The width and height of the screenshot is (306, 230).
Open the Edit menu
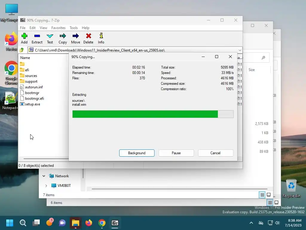(x=32, y=28)
